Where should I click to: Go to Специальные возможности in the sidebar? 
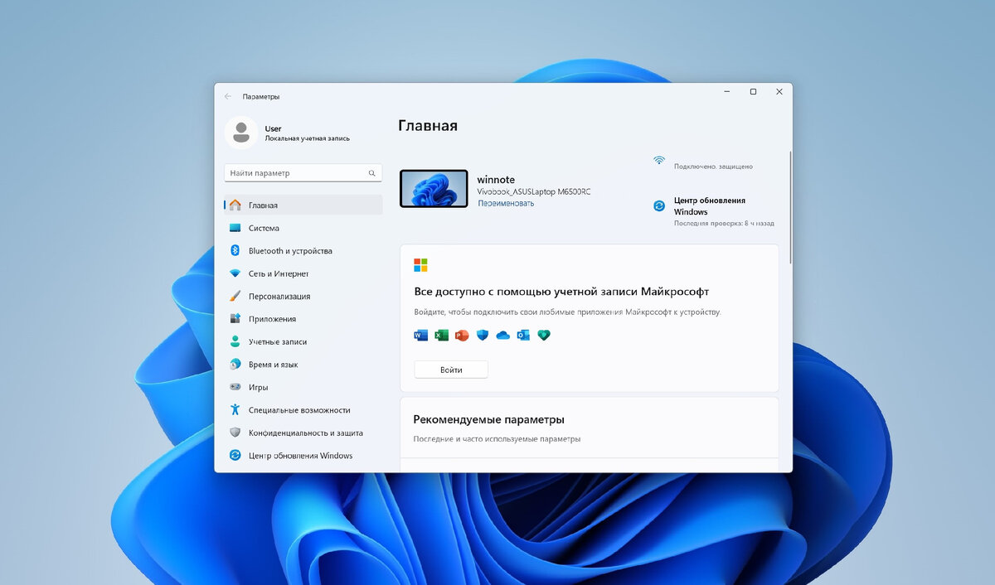pos(303,410)
